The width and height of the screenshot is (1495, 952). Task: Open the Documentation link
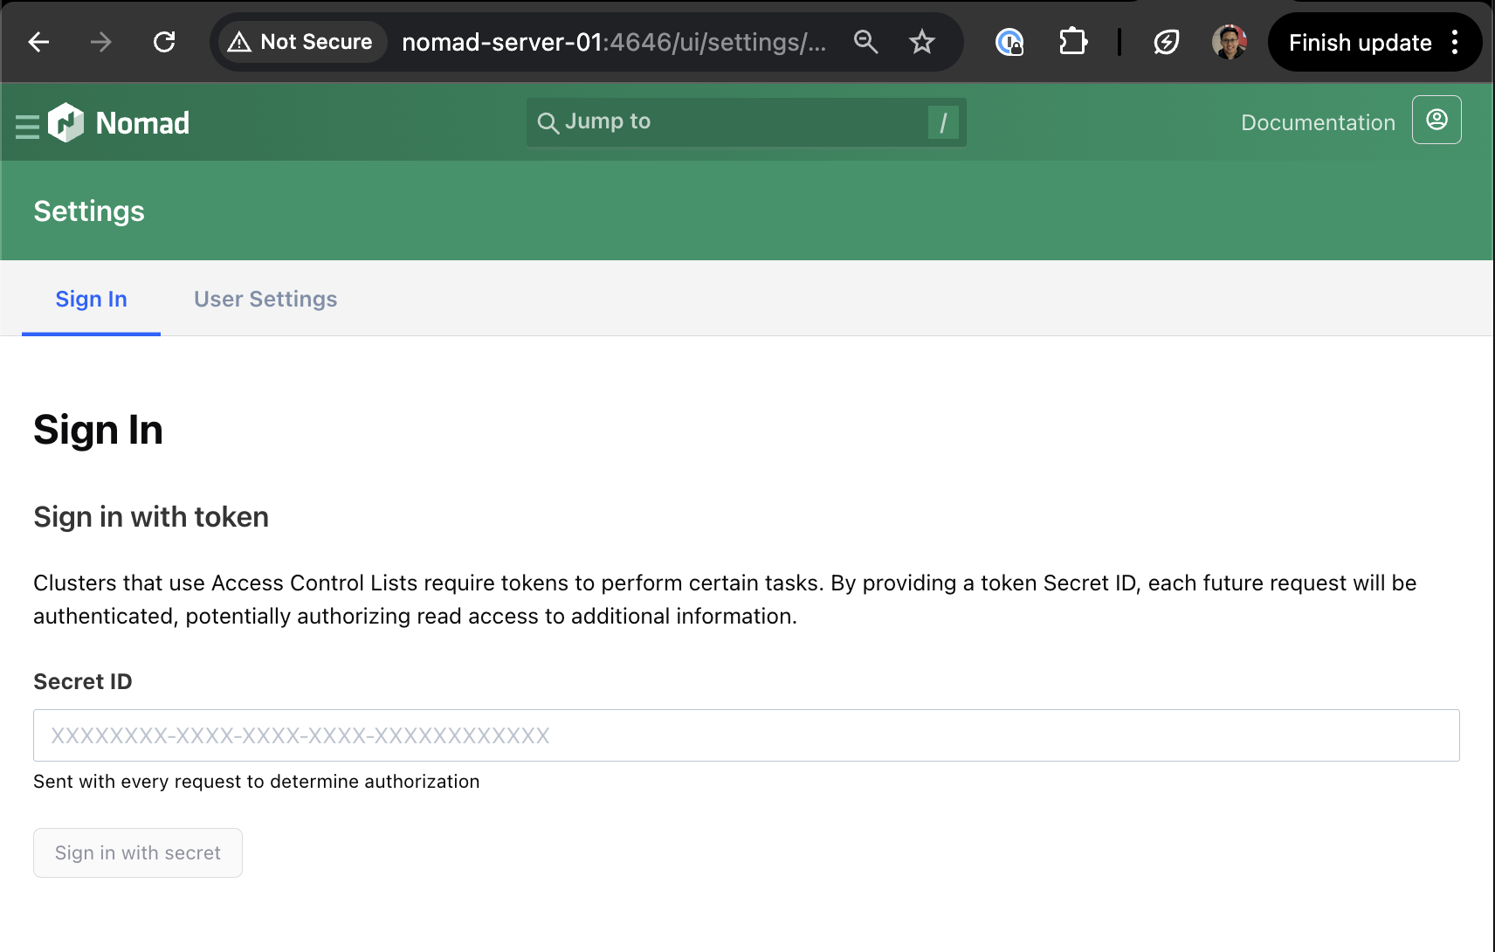1318,123
